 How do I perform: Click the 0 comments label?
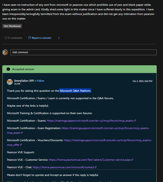pyautogui.click(x=15, y=38)
